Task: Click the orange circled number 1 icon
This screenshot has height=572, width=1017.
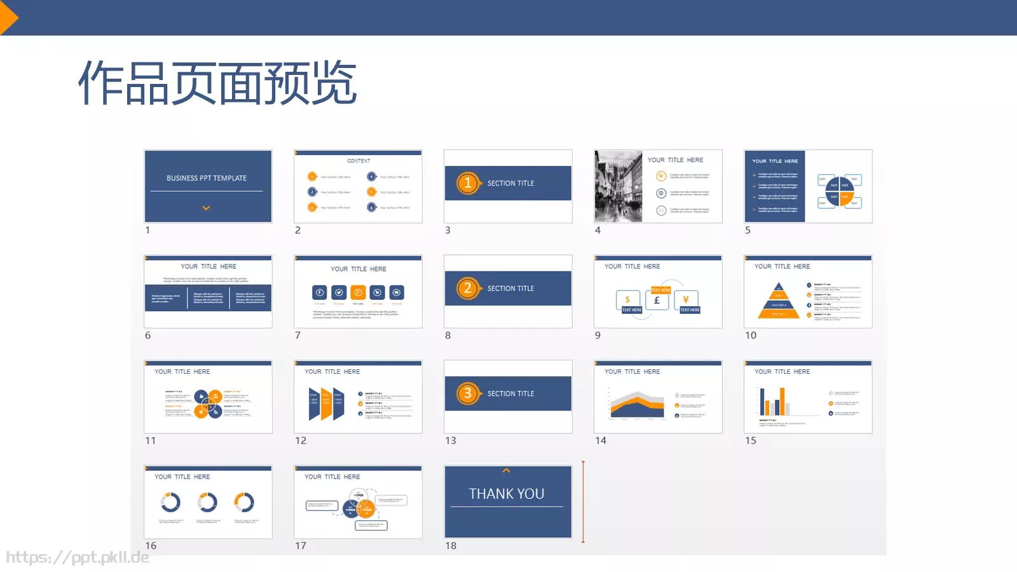Action: coord(468,183)
